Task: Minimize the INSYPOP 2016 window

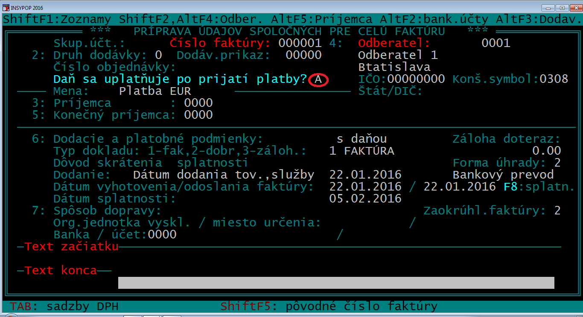Action: [548, 8]
